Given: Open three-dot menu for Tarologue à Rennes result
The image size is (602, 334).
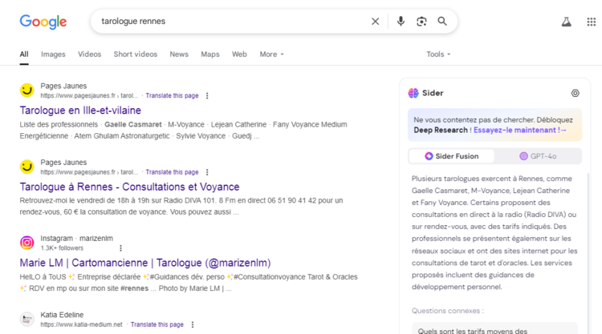Looking at the screenshot, I should pyautogui.click(x=207, y=172).
